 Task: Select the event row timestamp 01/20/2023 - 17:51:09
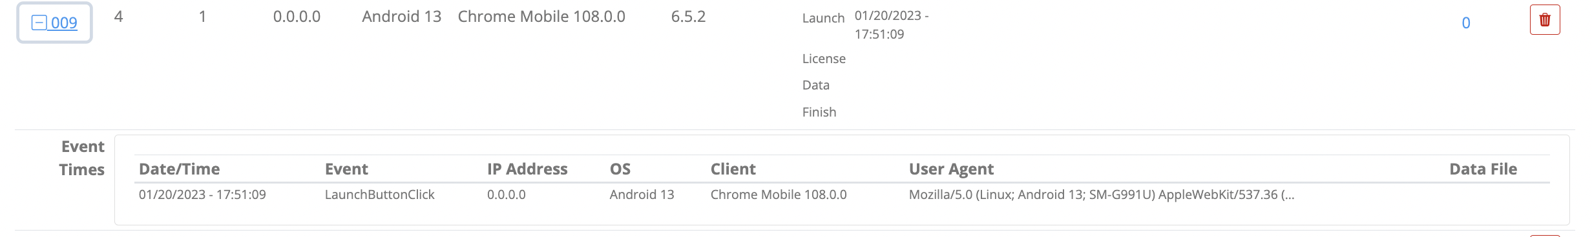tap(202, 194)
